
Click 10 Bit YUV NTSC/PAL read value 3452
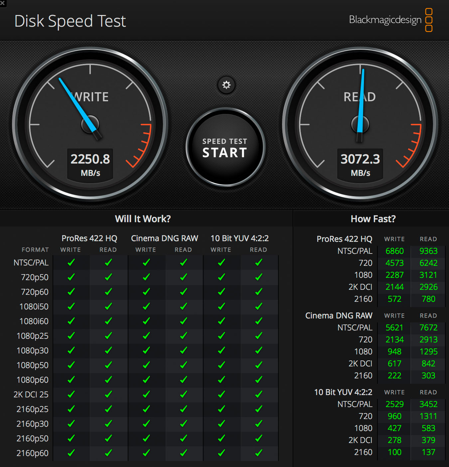pyautogui.click(x=428, y=404)
